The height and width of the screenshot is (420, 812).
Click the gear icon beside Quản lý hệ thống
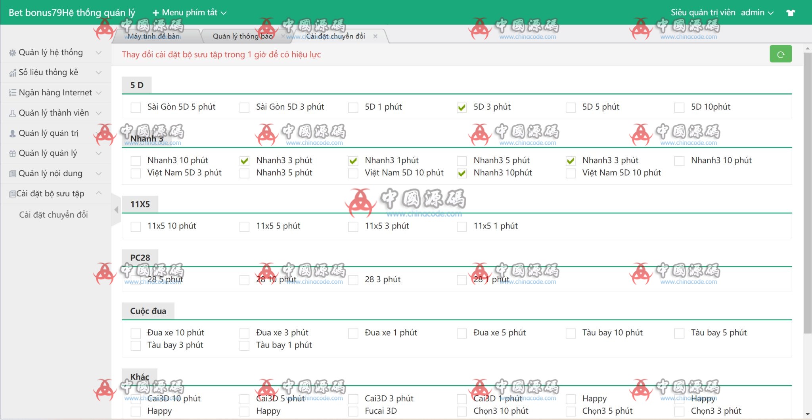click(x=13, y=53)
